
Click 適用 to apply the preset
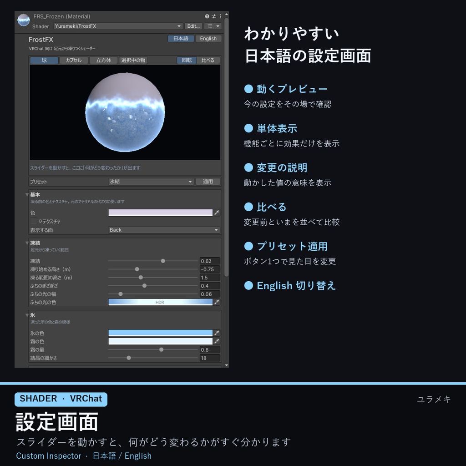[x=208, y=182]
